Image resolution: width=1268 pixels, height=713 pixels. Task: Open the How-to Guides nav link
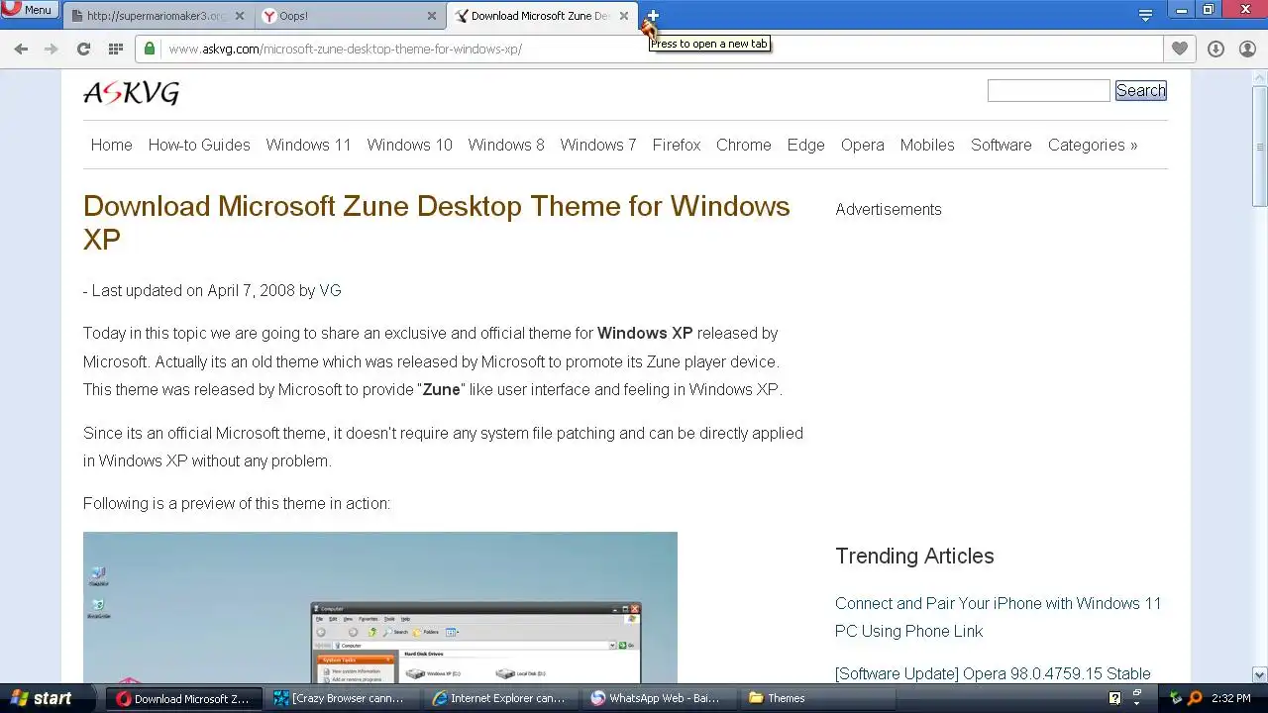point(199,145)
